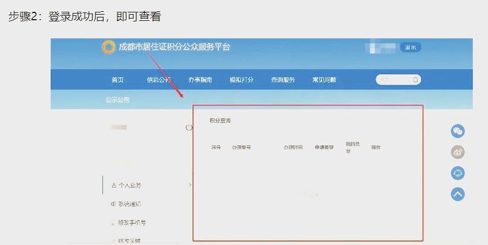
Task: Open the 公示公告 link
Action: pyautogui.click(x=117, y=100)
